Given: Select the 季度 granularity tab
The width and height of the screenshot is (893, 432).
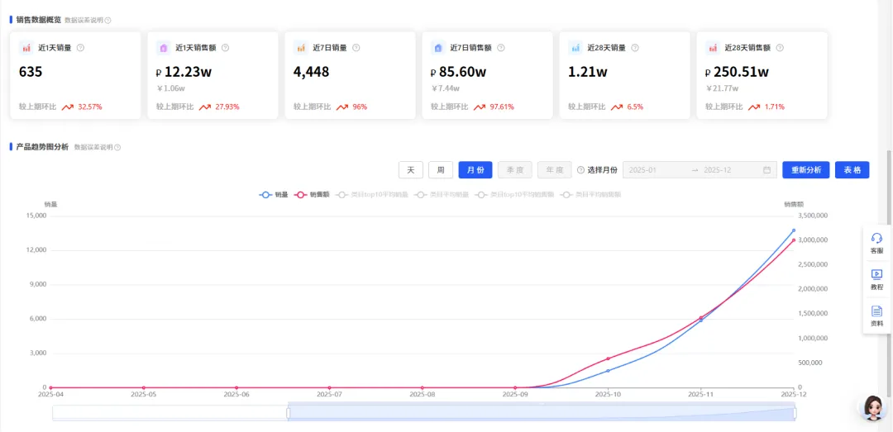Looking at the screenshot, I should pyautogui.click(x=515, y=169).
